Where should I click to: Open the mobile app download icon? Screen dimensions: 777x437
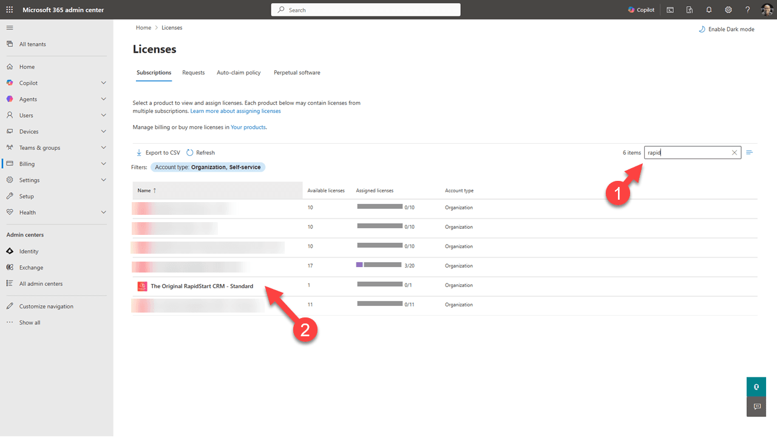click(689, 9)
